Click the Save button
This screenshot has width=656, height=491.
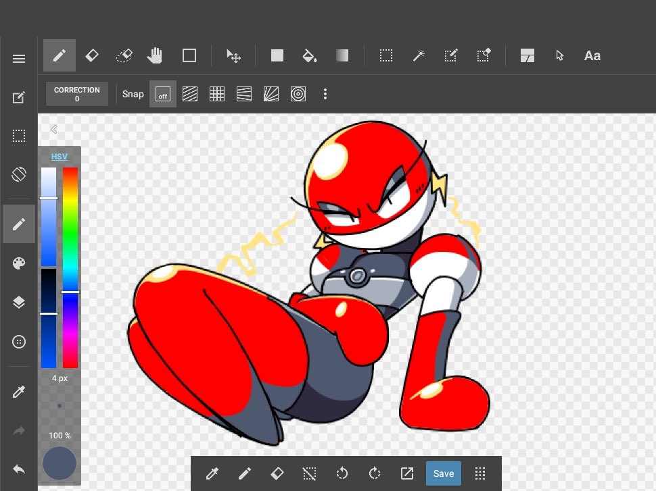(x=444, y=473)
